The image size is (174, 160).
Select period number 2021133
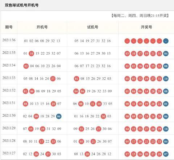9,78
